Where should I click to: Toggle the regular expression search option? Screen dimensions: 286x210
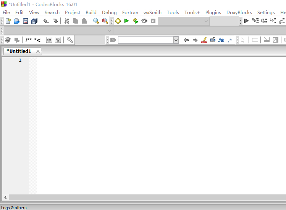coord(230,40)
